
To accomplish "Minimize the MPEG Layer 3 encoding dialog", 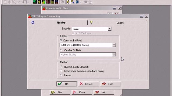I will (141, 16).
